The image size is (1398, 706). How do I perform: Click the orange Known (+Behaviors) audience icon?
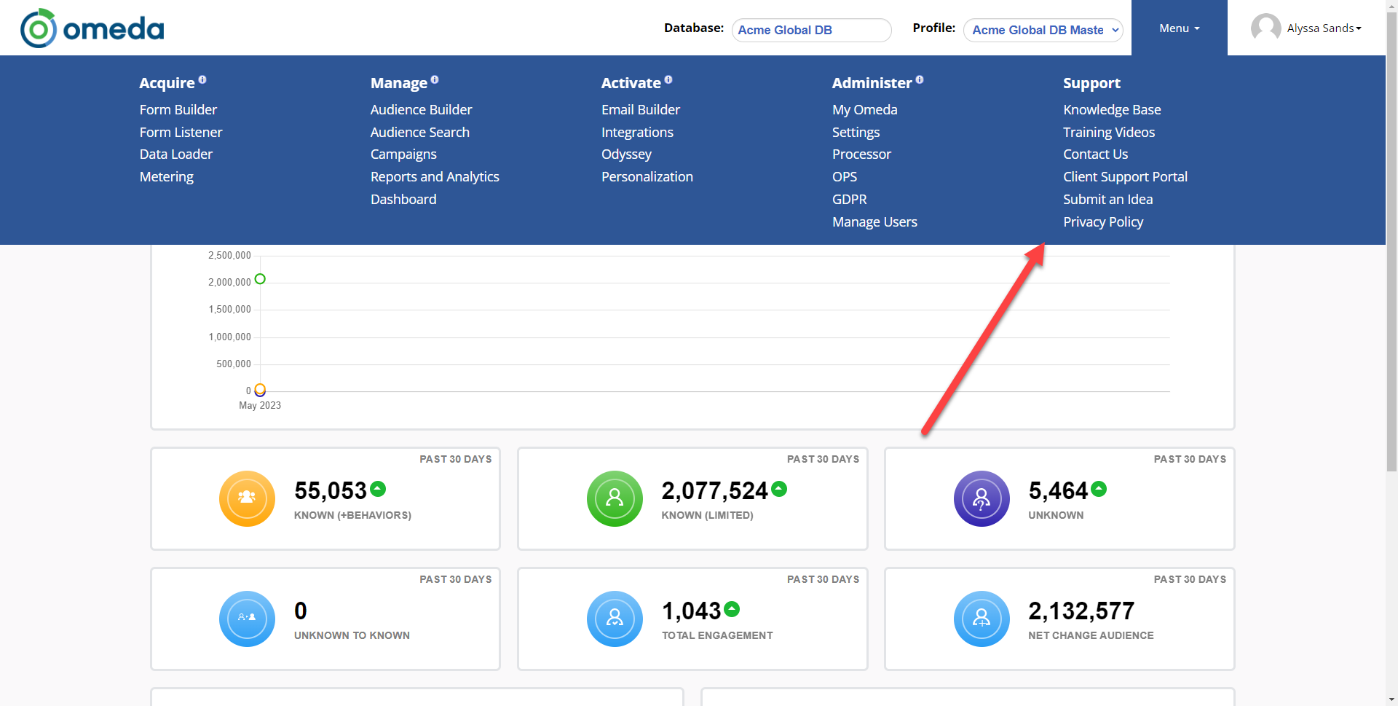click(247, 498)
